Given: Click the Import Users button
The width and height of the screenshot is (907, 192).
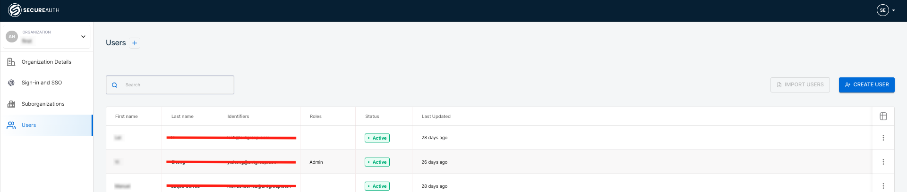Looking at the screenshot, I should [x=800, y=85].
